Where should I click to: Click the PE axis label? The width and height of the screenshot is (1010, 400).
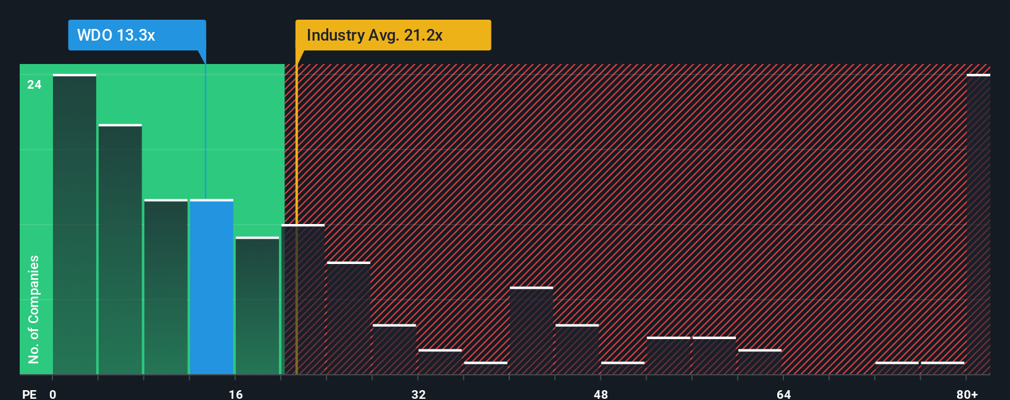(x=30, y=394)
